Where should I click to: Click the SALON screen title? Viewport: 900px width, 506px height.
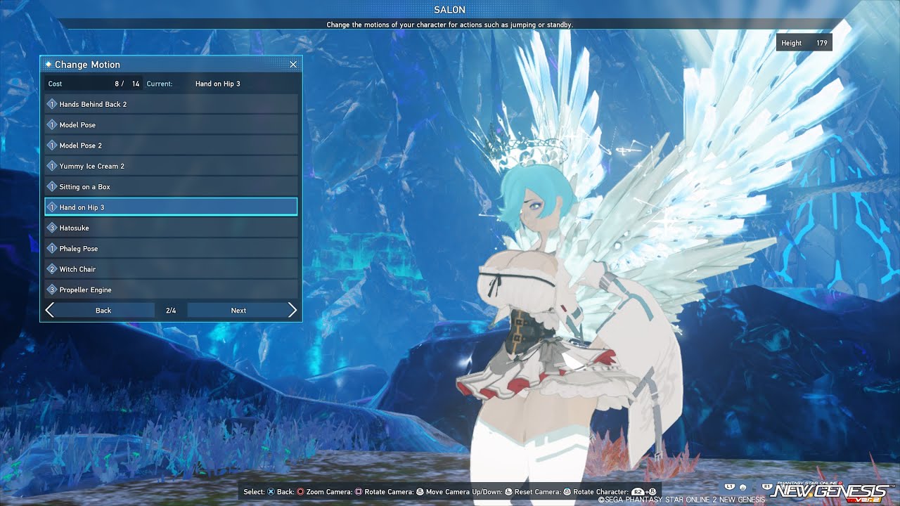[x=449, y=10]
